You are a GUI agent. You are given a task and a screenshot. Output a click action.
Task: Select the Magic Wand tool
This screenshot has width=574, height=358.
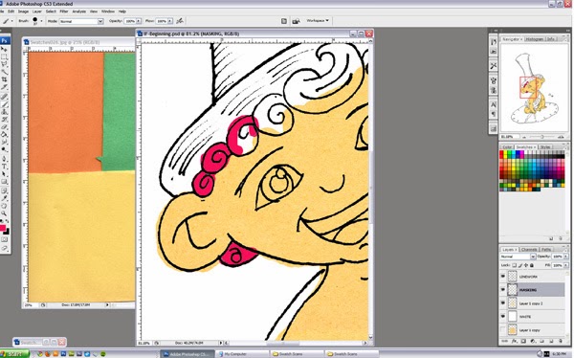click(5, 72)
